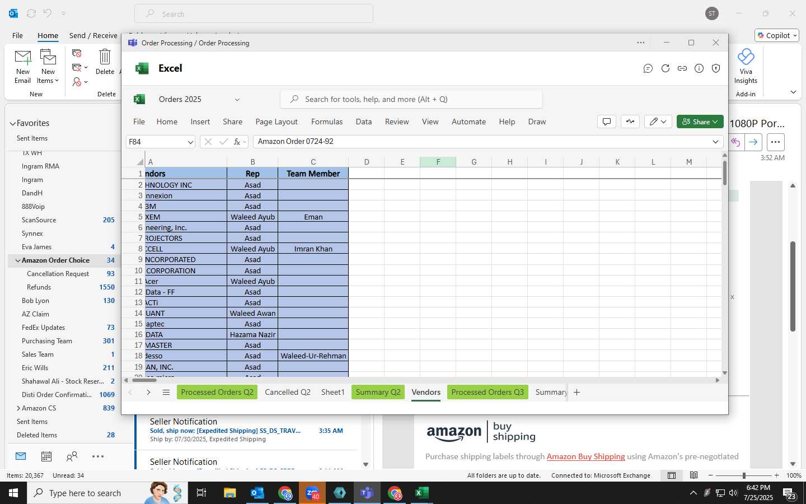
Task: Click the cancel X icon in formula bar
Action: pyautogui.click(x=208, y=142)
